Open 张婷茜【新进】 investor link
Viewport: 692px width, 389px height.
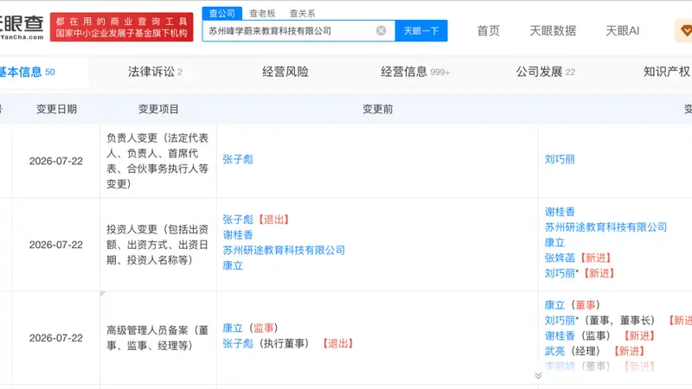[560, 258]
